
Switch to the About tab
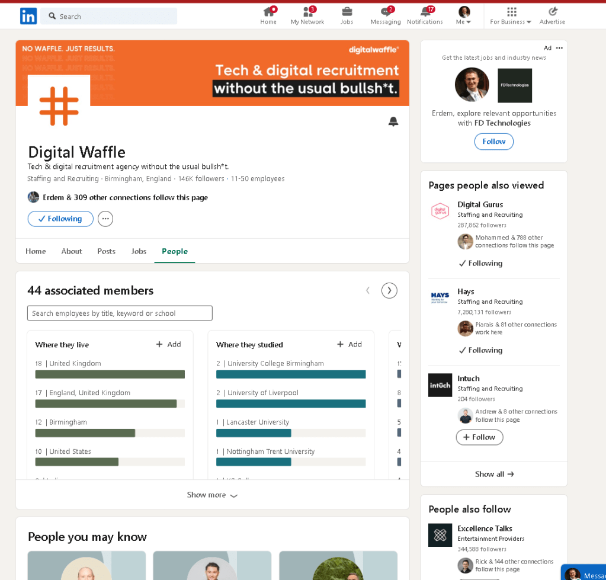coord(72,251)
